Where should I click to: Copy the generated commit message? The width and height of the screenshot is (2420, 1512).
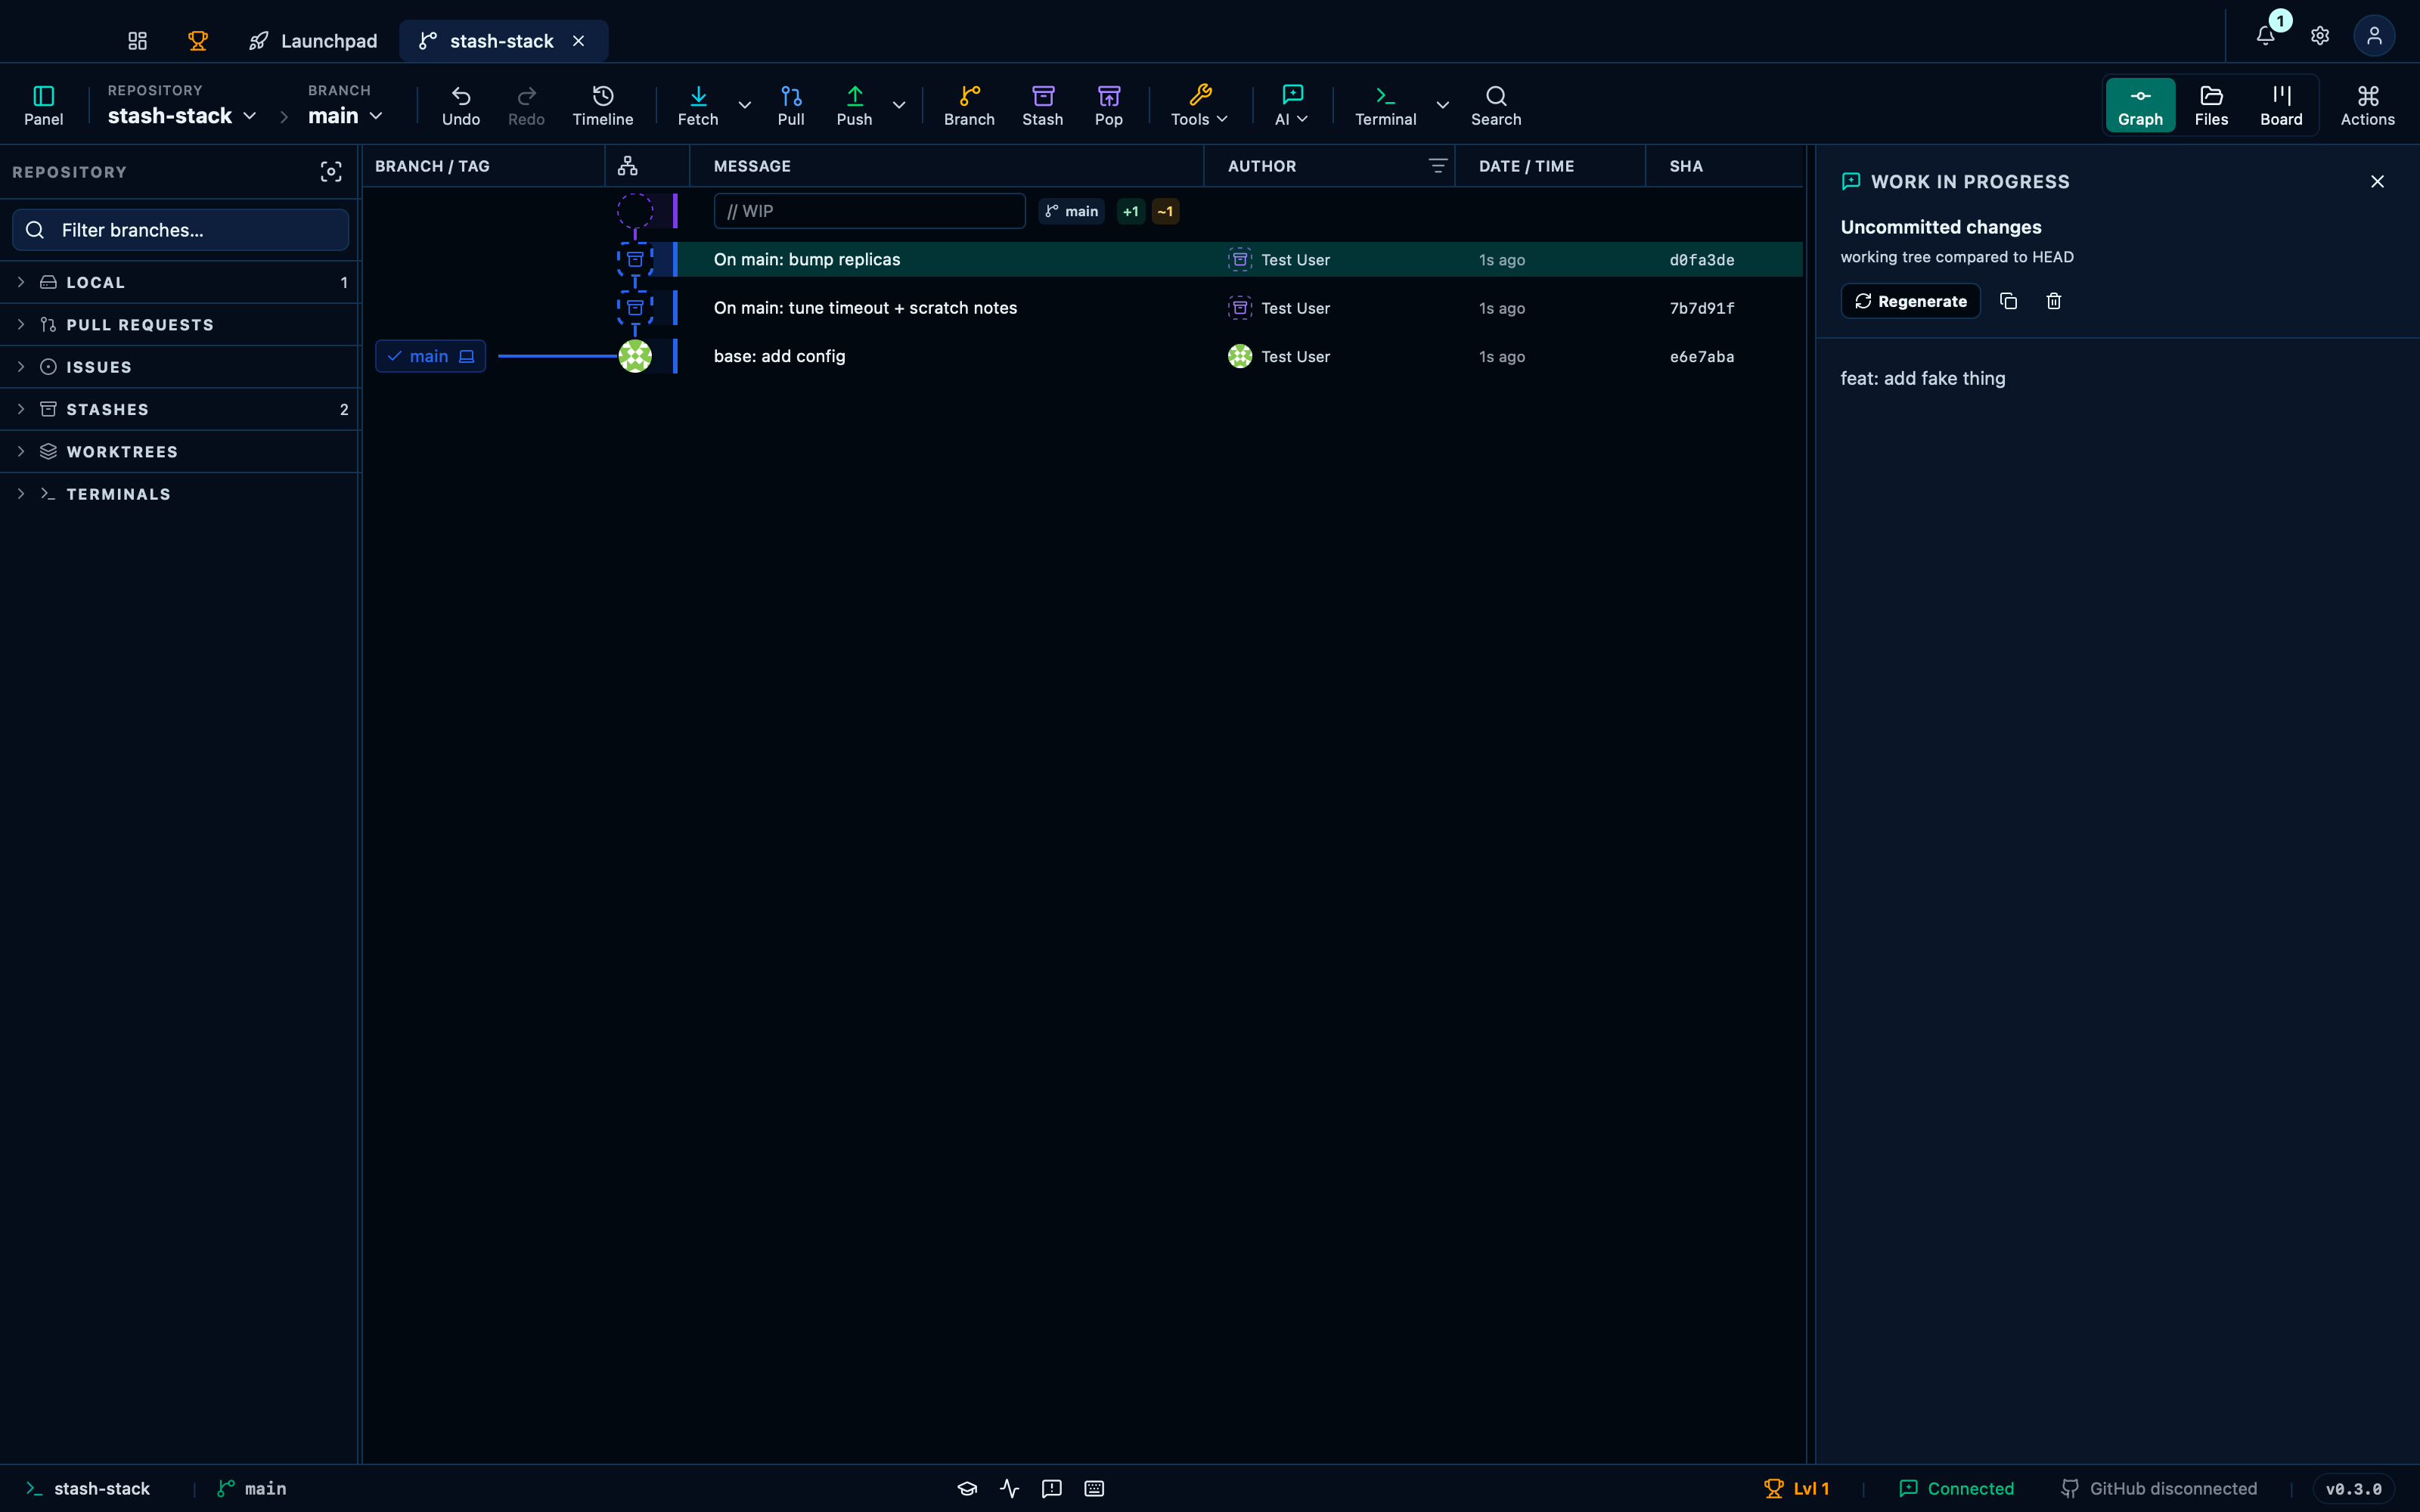(2008, 301)
